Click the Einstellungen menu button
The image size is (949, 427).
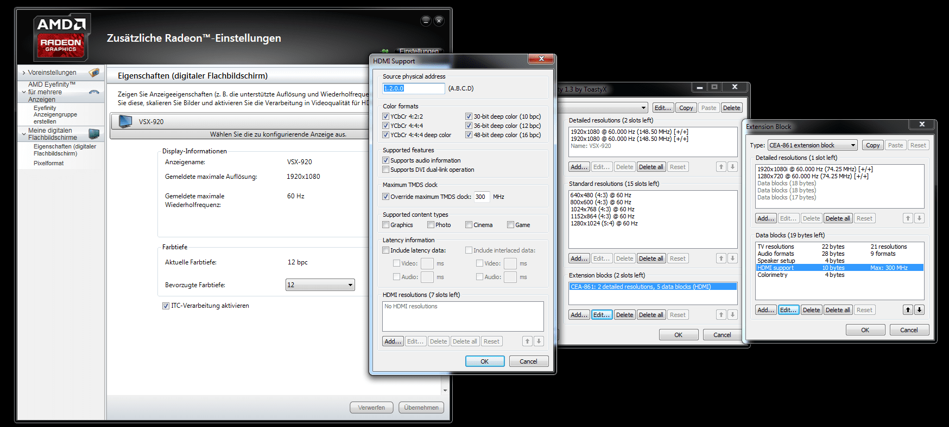click(419, 51)
